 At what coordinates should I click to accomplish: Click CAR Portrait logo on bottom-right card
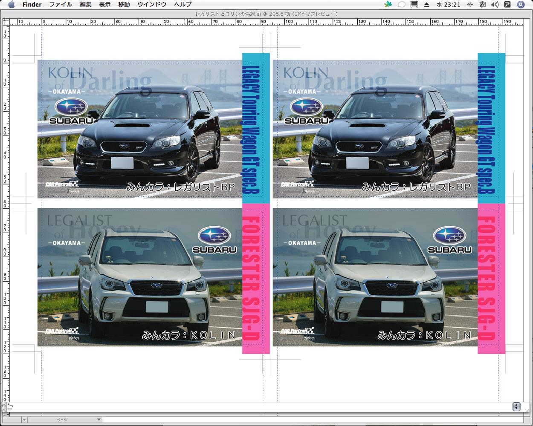(298, 331)
